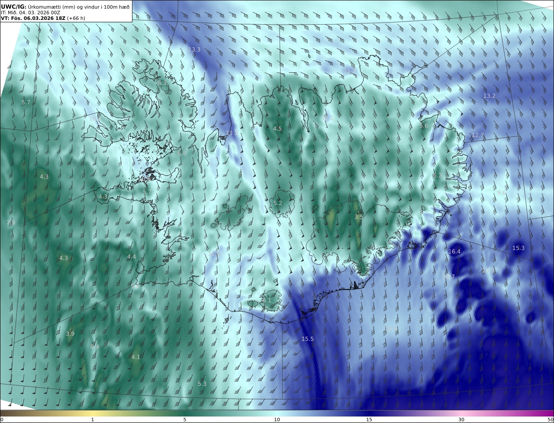Click the colorbar tick label 10
554x423 pixels.
tap(277, 420)
